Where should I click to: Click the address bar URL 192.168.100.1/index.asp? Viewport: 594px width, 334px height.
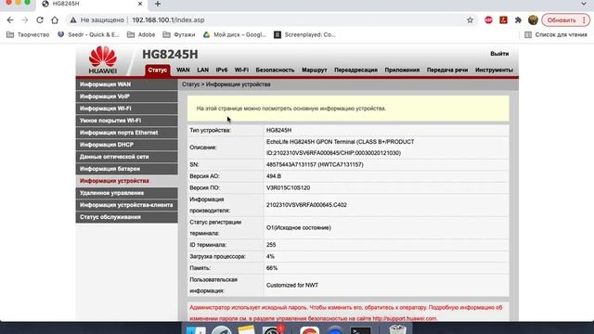pyautogui.click(x=168, y=20)
